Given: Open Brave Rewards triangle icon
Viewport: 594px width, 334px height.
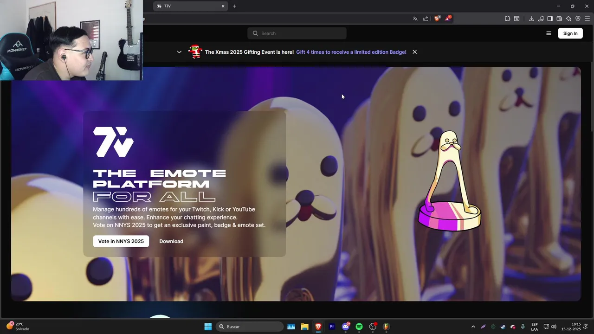Looking at the screenshot, I should click(448, 19).
